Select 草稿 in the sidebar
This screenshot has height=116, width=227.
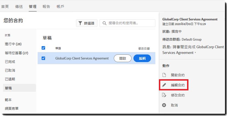pyautogui.click(x=19, y=88)
